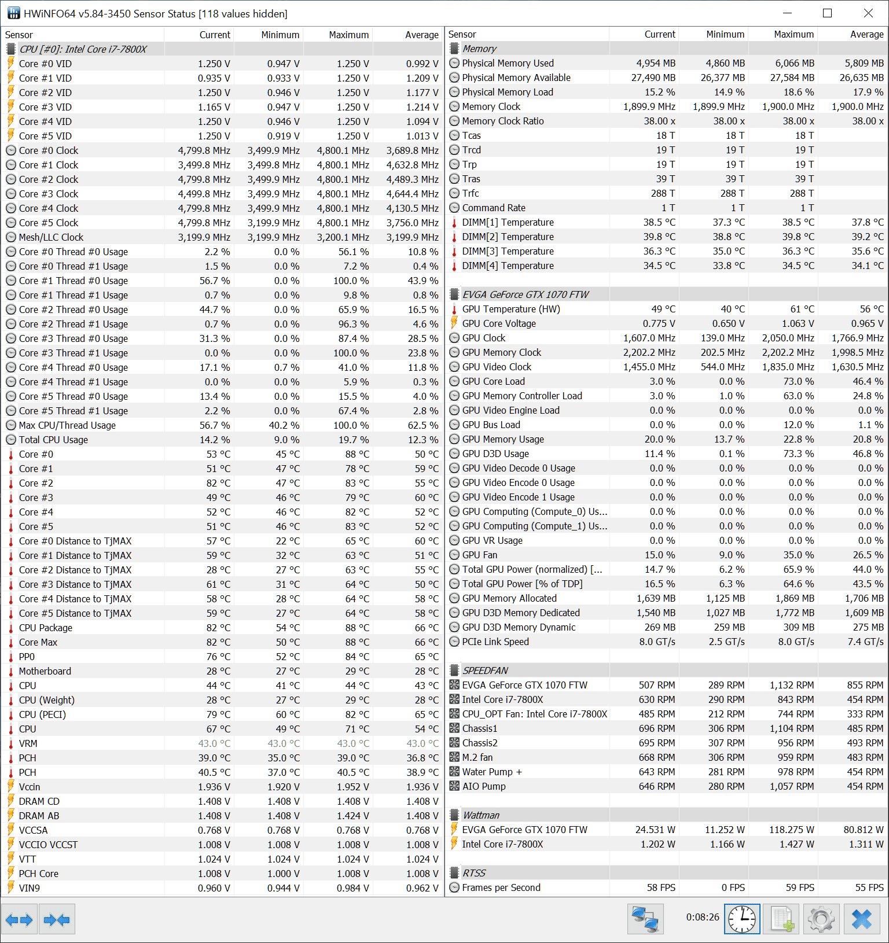The height and width of the screenshot is (943, 889).
Task: Click the EVGA GeForce GTX 1070 FTW group icon
Action: point(455,294)
